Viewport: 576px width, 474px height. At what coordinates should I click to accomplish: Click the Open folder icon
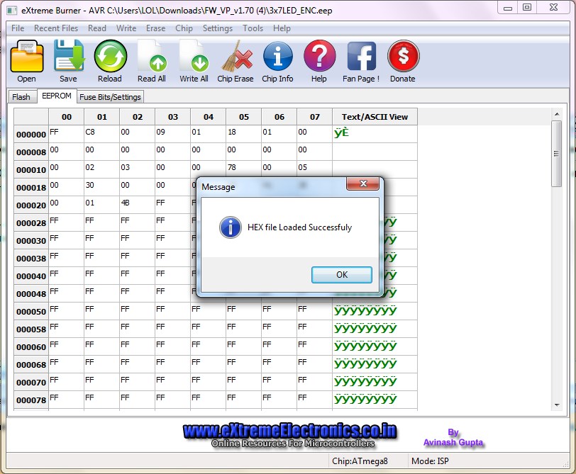(27, 57)
